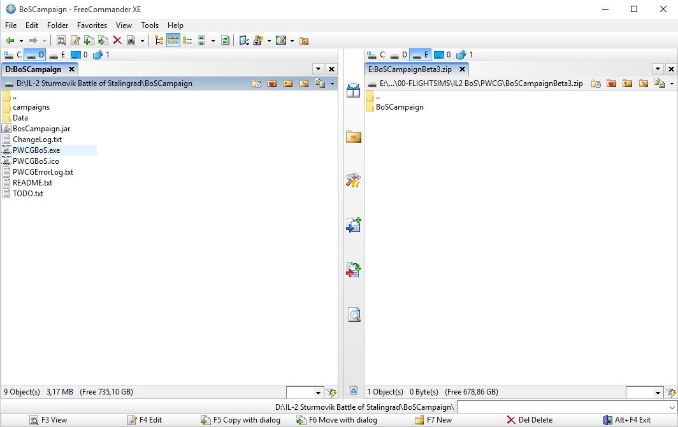Select network drive 1 in right panel

(465, 55)
